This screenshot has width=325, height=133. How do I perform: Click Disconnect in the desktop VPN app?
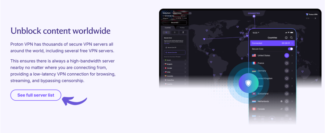coord(175,23)
